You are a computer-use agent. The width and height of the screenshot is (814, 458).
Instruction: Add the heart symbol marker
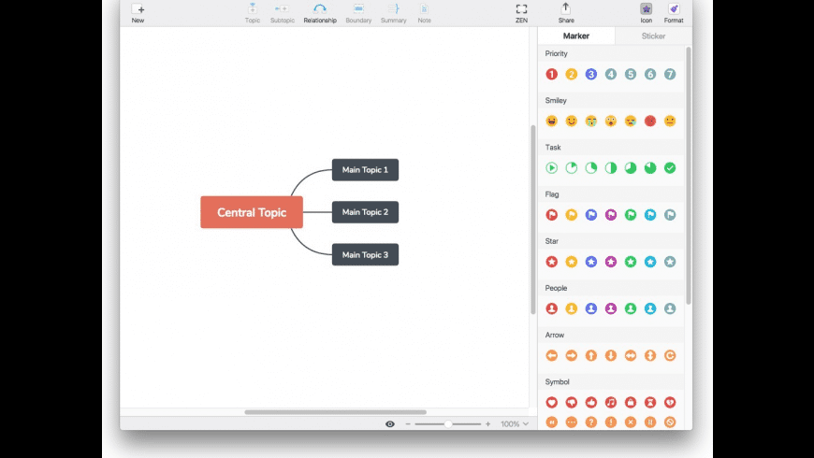(x=551, y=403)
